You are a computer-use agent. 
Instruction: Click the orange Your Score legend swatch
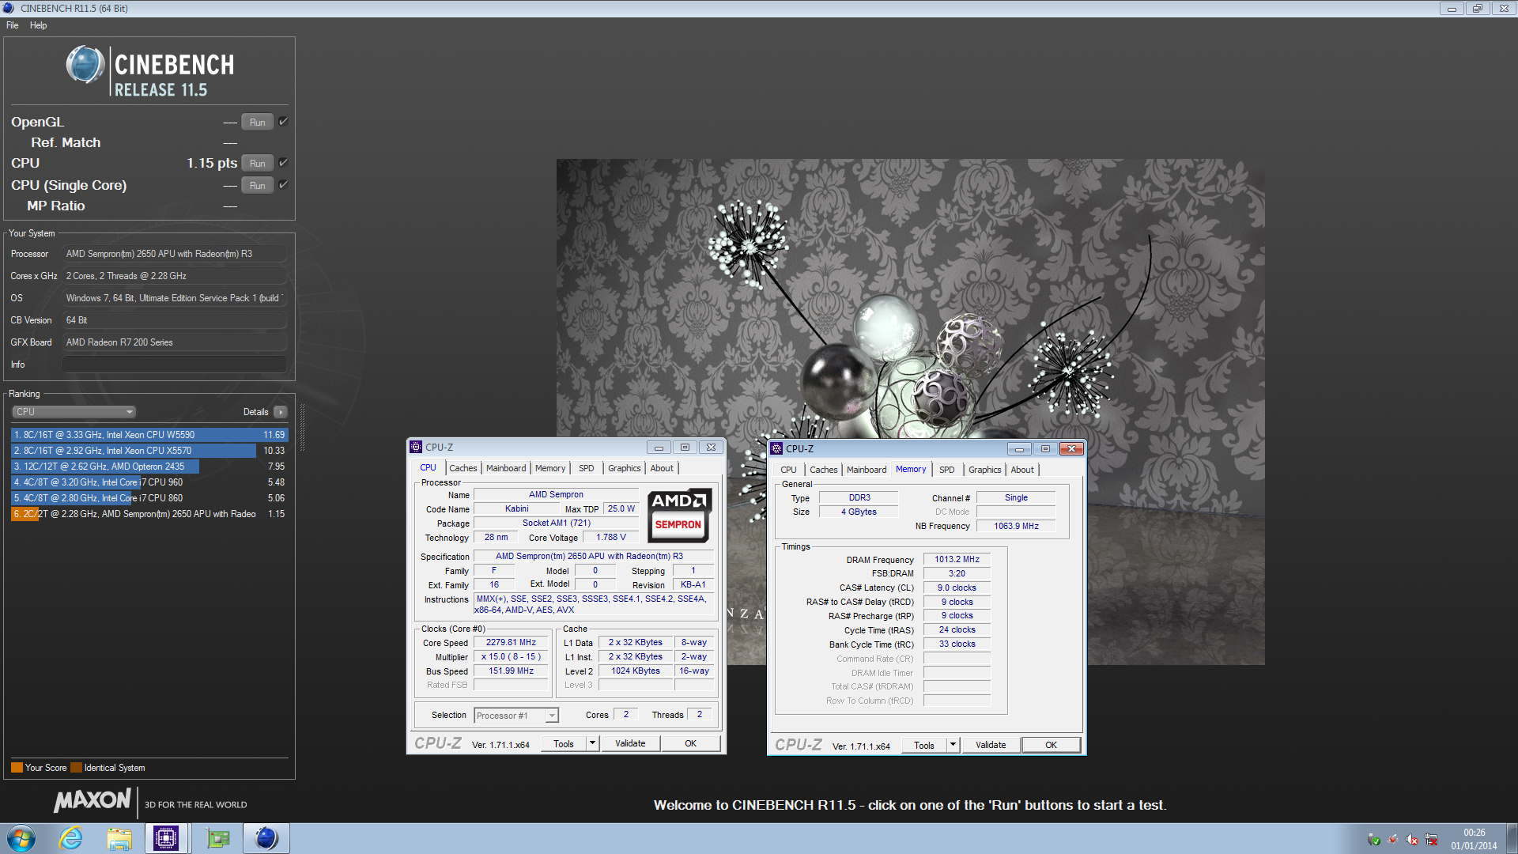click(x=17, y=768)
